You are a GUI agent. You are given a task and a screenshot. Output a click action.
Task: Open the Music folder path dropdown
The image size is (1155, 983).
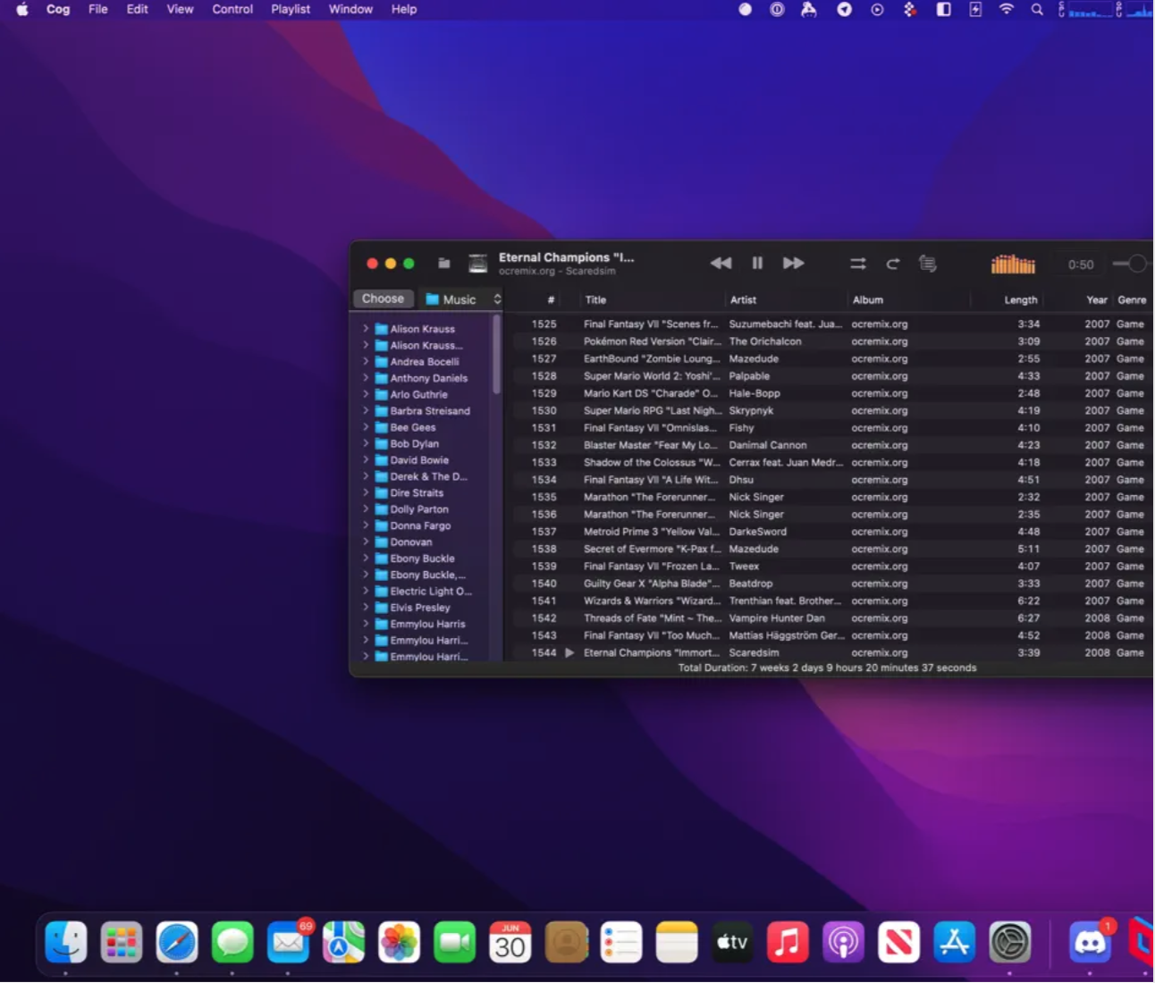[x=463, y=299]
